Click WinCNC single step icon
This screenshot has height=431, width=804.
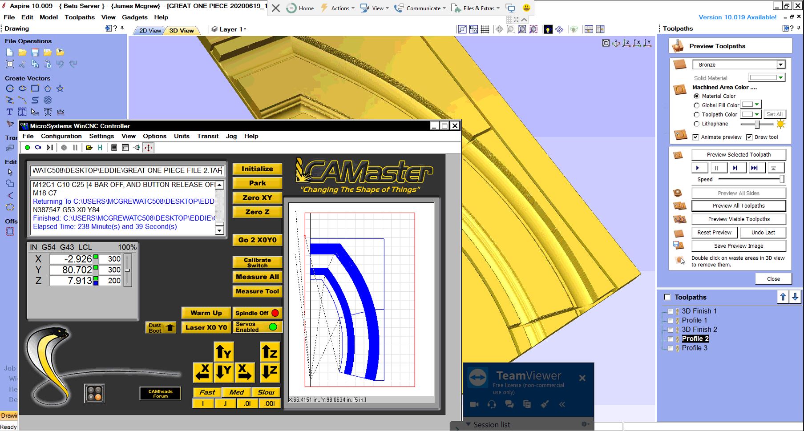(x=49, y=148)
